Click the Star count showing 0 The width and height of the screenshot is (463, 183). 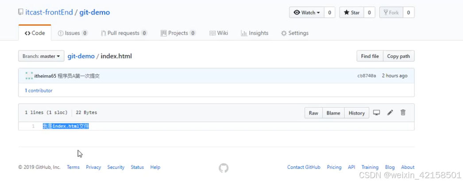pos(370,12)
